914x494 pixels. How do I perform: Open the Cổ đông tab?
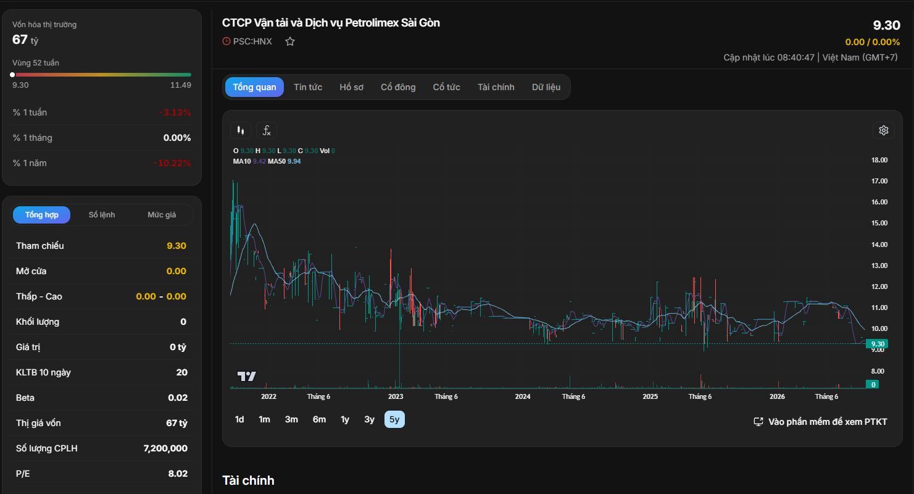pos(398,87)
